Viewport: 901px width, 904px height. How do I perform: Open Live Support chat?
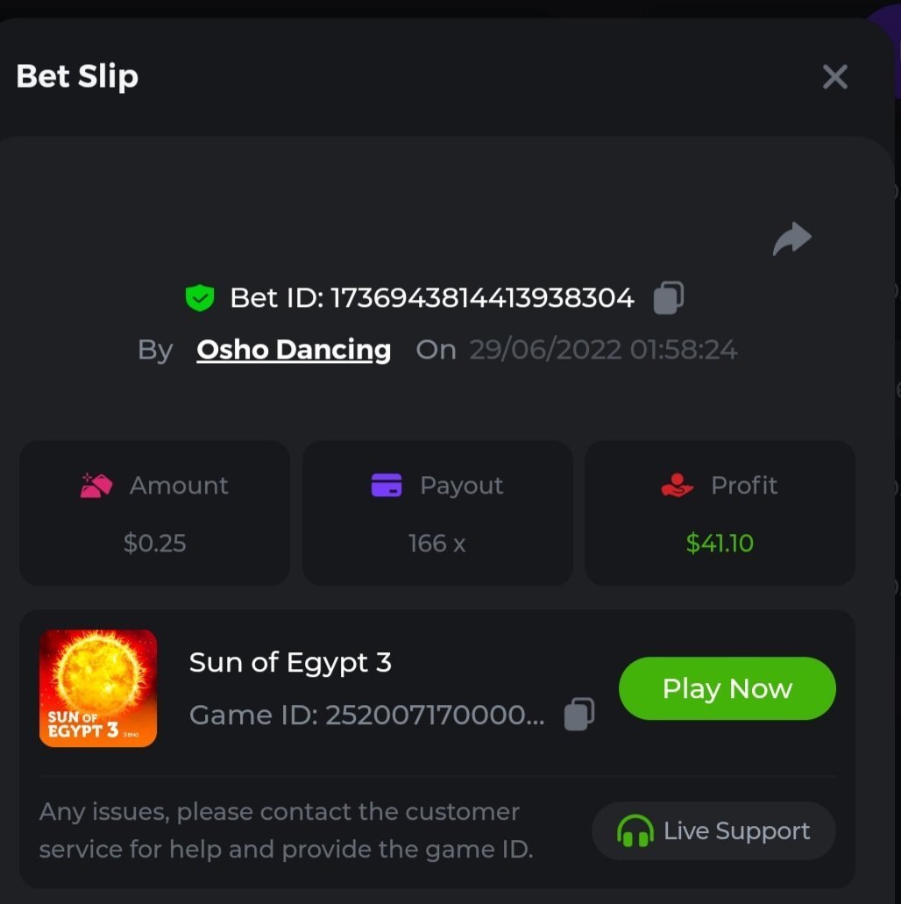click(x=713, y=831)
